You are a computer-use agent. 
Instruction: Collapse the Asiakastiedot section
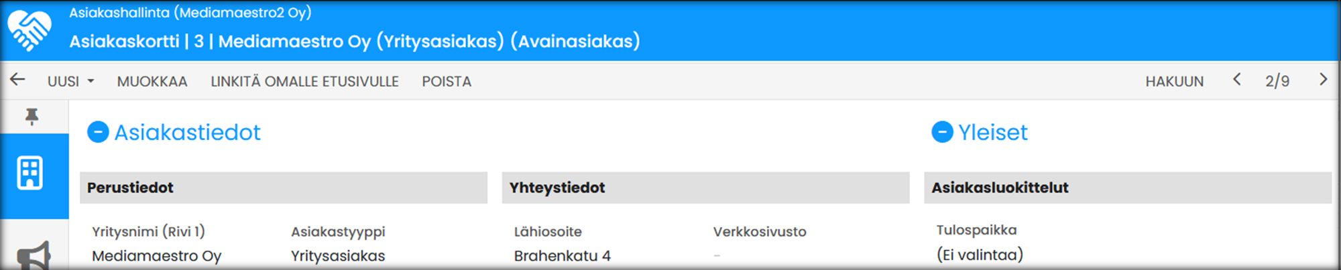click(98, 132)
